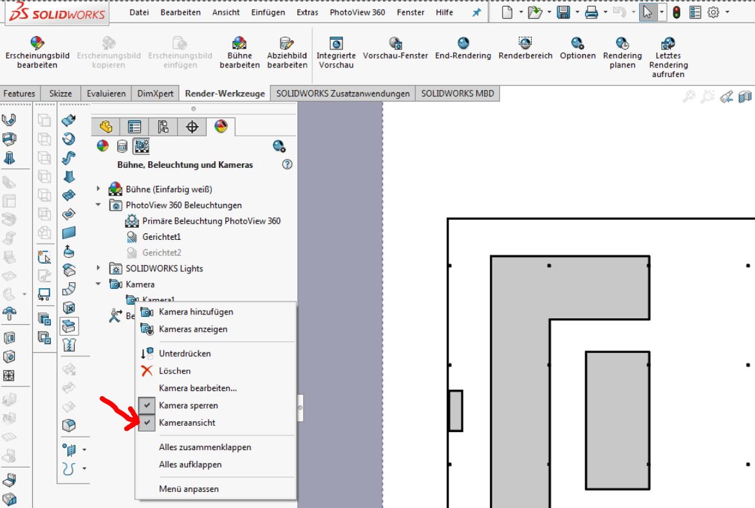Start Integrierte Vorschau
This screenshot has height=508, width=755.
point(336,43)
